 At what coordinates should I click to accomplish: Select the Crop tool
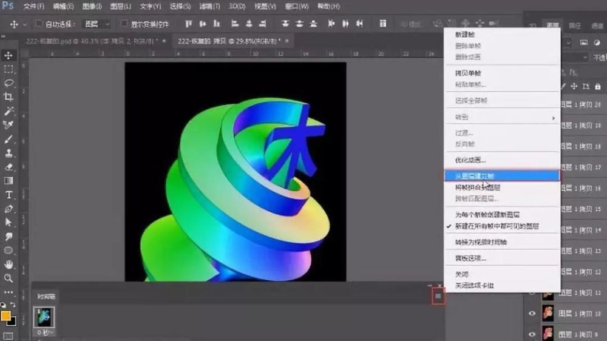pyautogui.click(x=9, y=97)
